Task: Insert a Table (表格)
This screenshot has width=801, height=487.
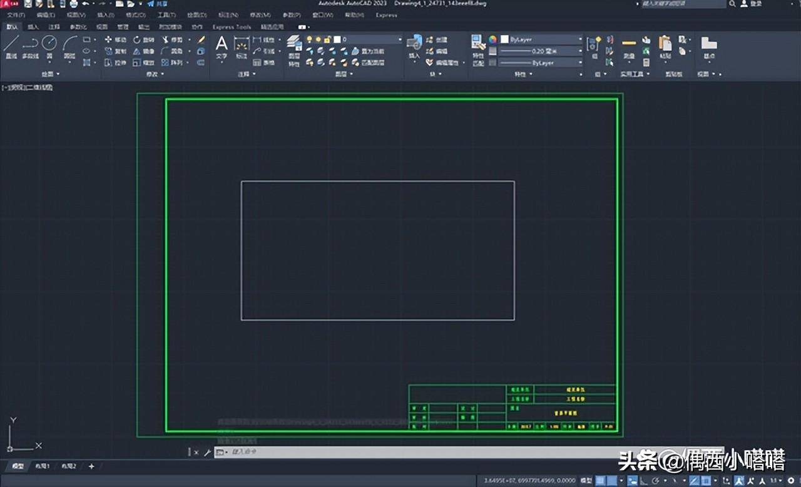Action: coord(264,63)
